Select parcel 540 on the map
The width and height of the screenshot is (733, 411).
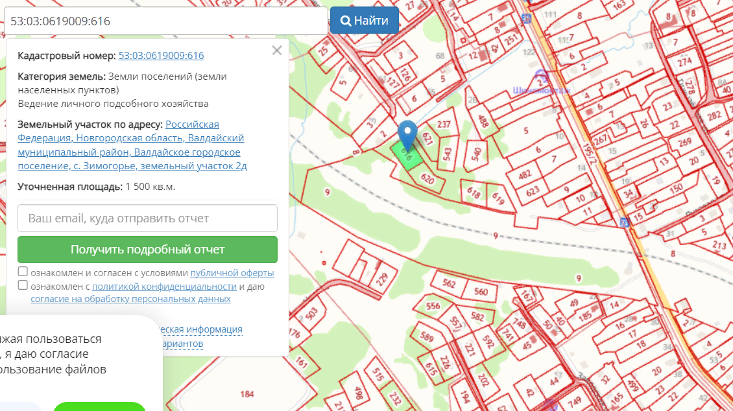click(x=476, y=154)
